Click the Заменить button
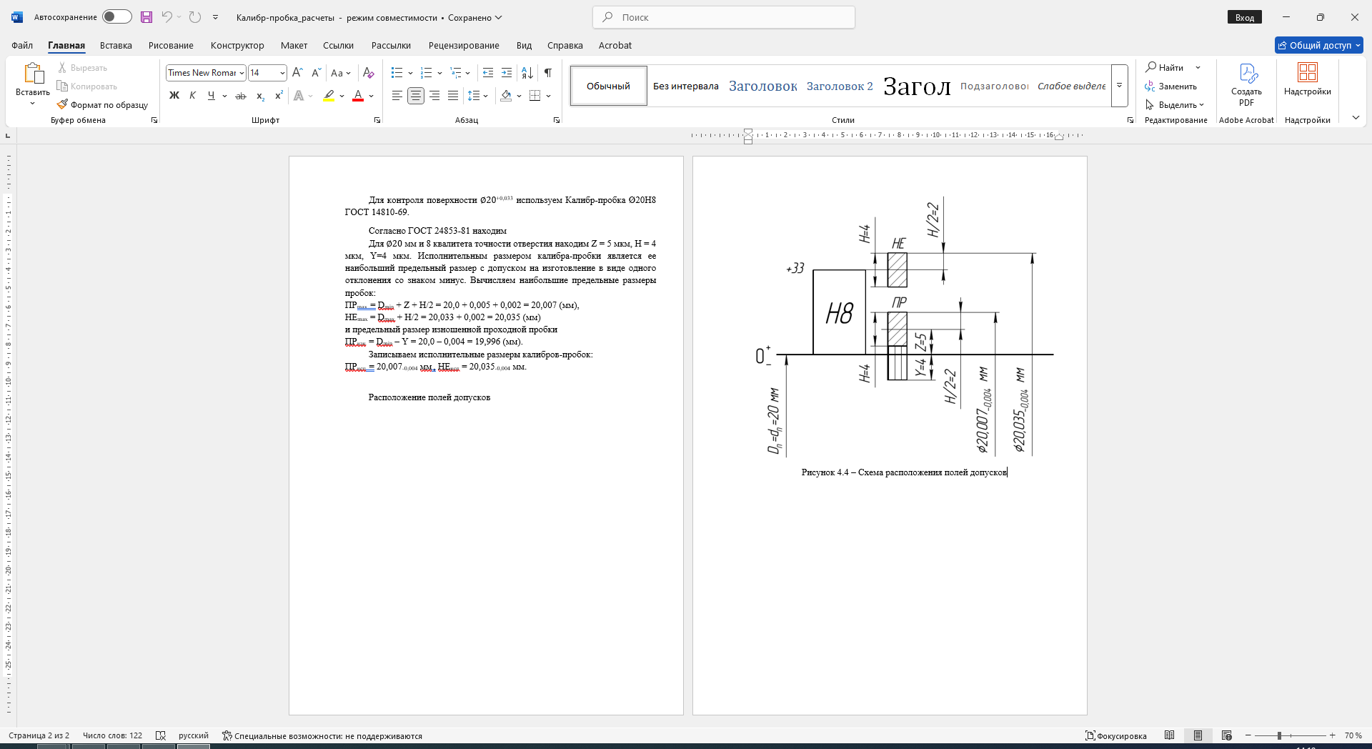 [x=1170, y=86]
